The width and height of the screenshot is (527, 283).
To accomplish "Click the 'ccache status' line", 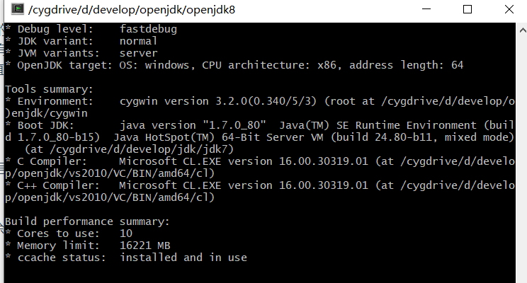I will click(x=127, y=258).
